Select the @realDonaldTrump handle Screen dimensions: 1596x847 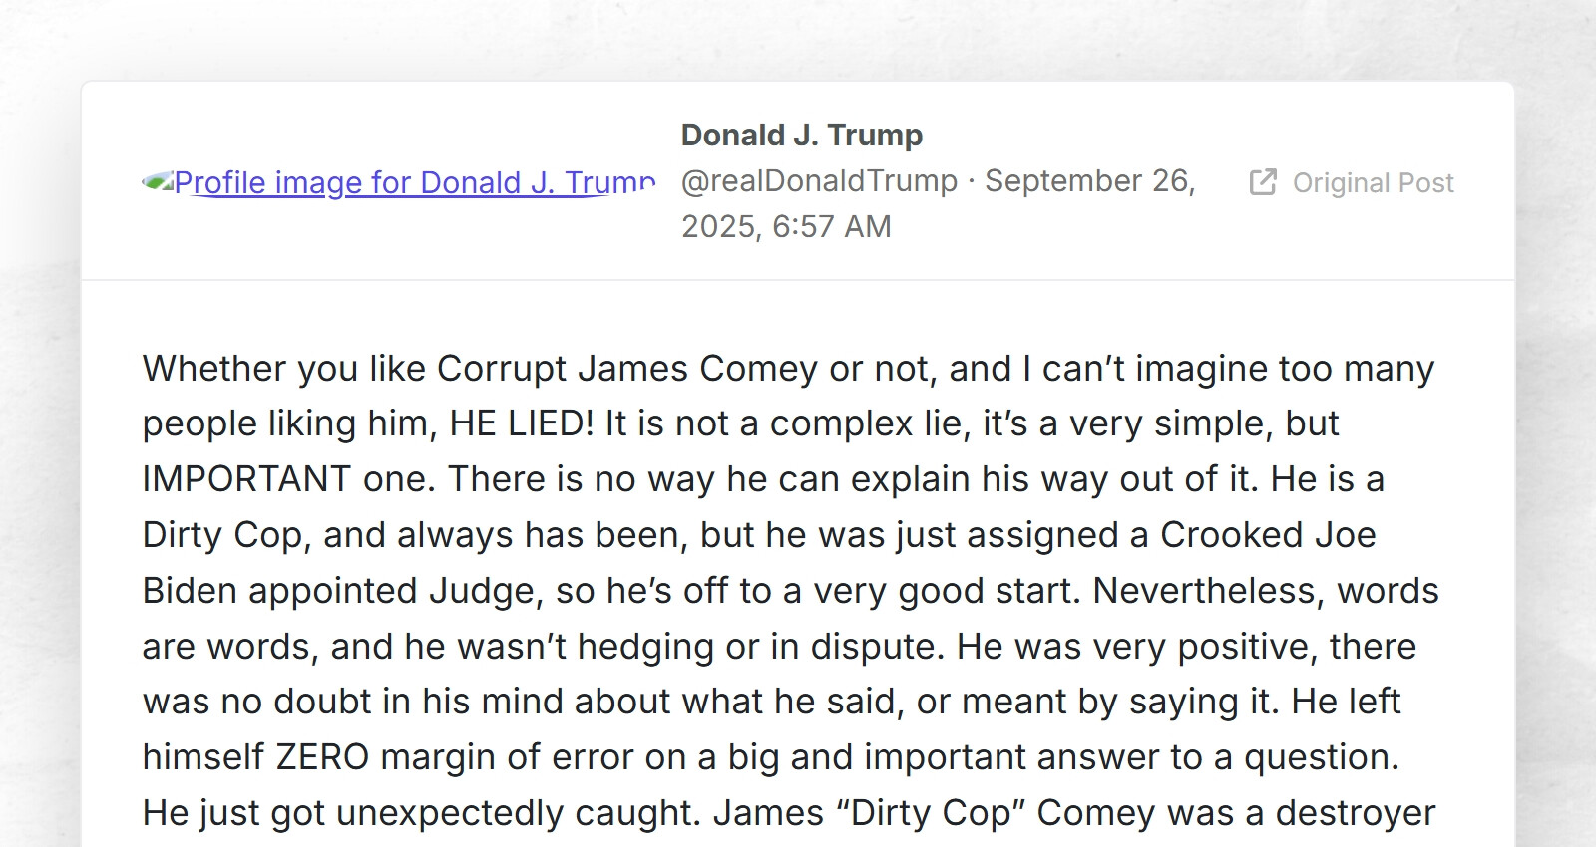click(819, 180)
